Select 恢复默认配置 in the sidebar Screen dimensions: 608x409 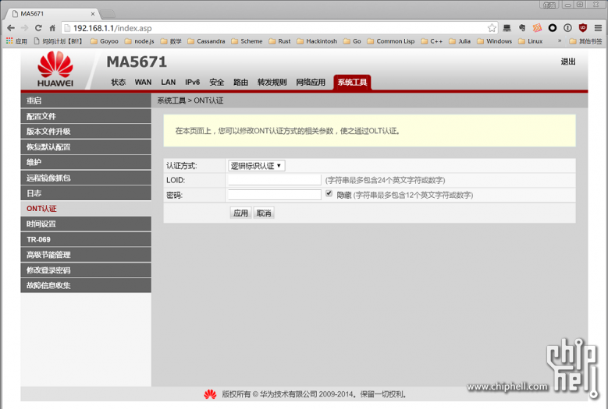coord(86,147)
